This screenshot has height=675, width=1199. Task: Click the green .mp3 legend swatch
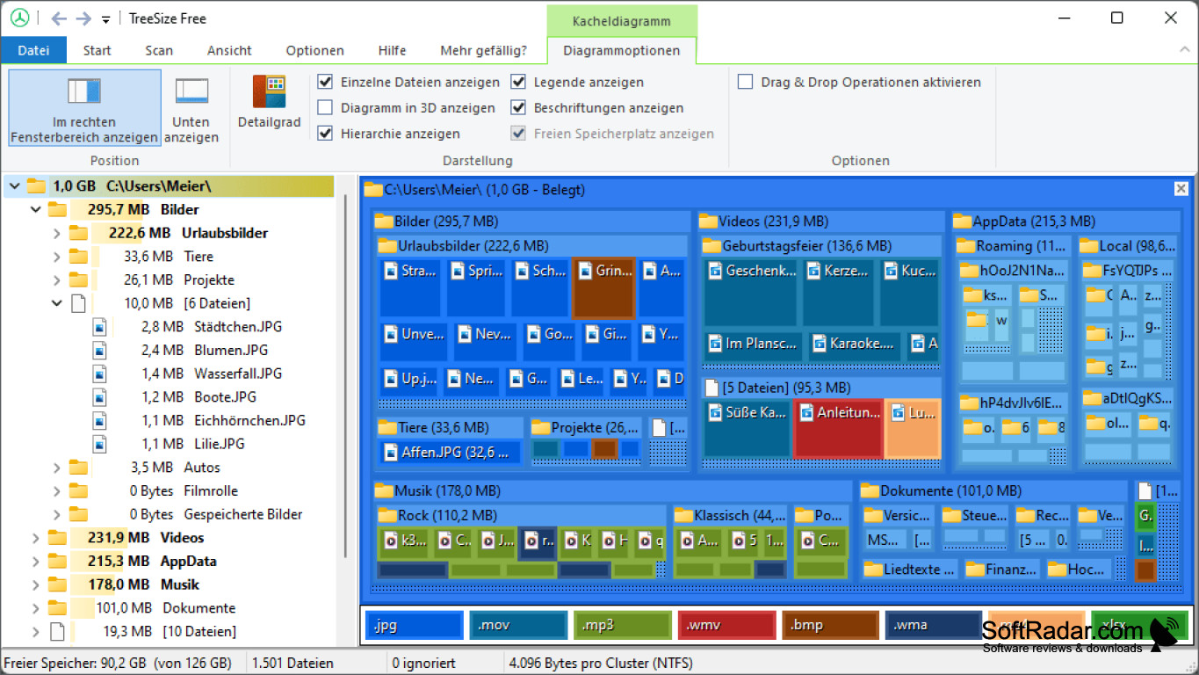[x=622, y=625]
